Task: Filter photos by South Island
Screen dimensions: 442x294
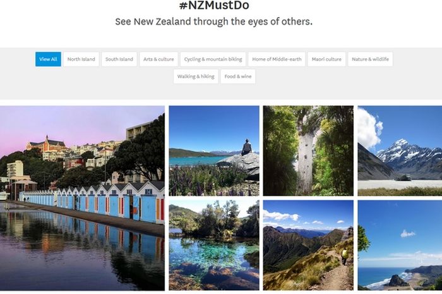Action: [x=119, y=59]
